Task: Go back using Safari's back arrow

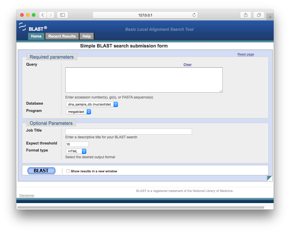Action: [x=43, y=15]
